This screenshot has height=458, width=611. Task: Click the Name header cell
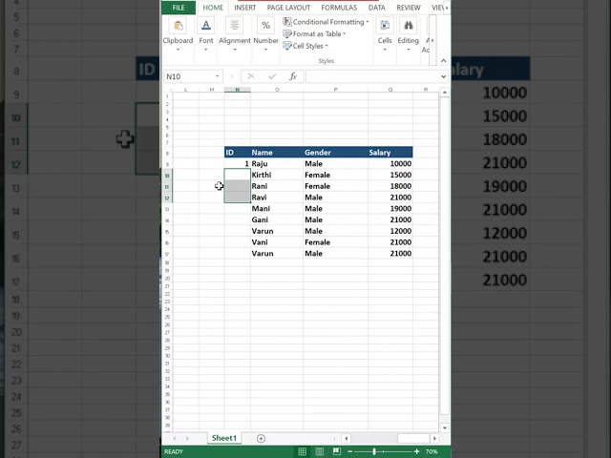pyautogui.click(x=277, y=153)
